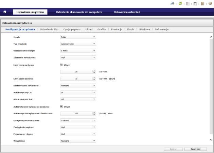Screen dimensions: 214x153
Task: Open the Dostosowanie wysokości dropdown
Action: click(x=78, y=86)
